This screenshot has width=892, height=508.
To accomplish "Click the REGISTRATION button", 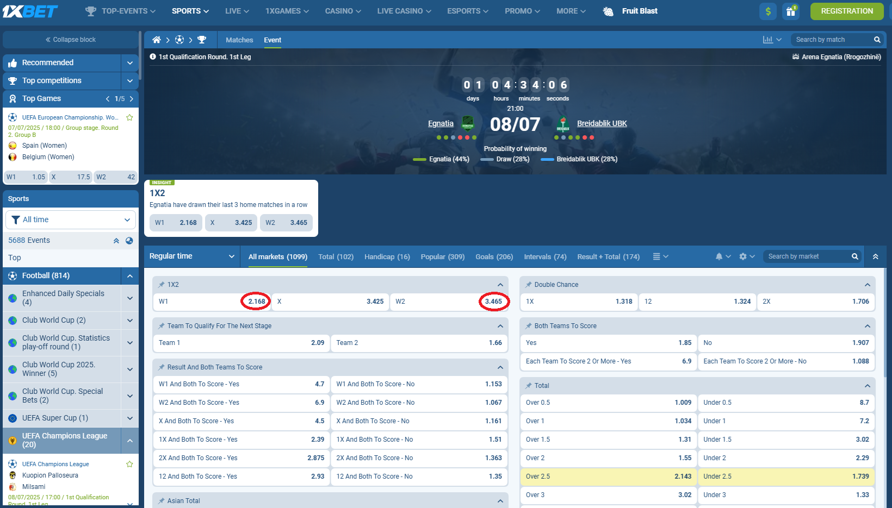I will 847,11.
